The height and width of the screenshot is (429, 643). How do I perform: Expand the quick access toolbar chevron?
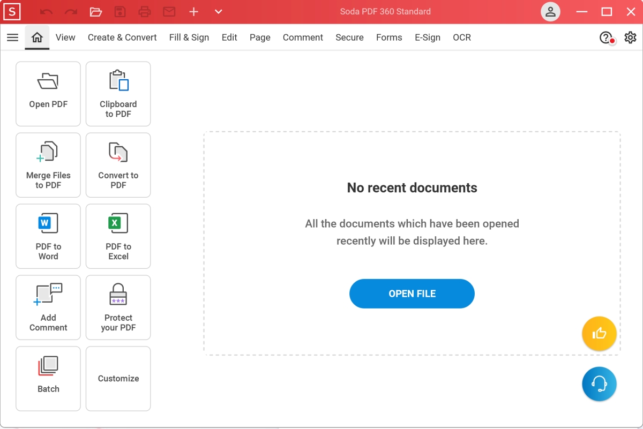coord(218,12)
